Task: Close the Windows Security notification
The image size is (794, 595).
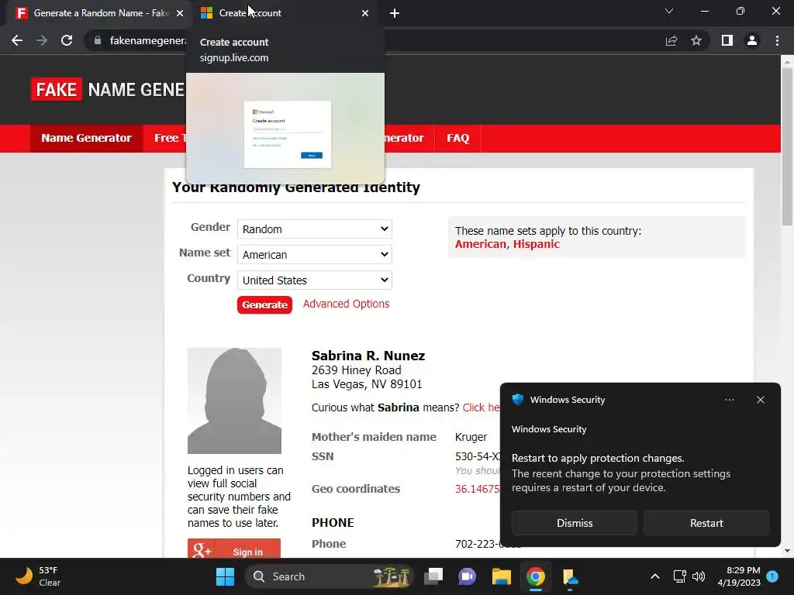Action: [x=760, y=400]
